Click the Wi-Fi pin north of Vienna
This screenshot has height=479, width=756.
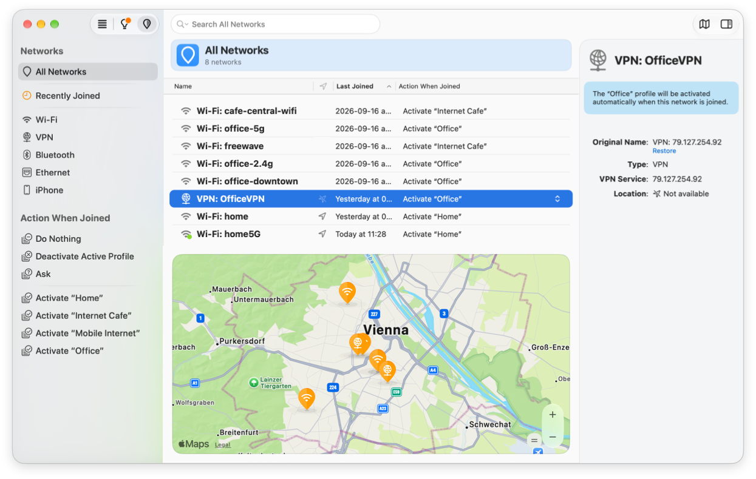click(347, 293)
